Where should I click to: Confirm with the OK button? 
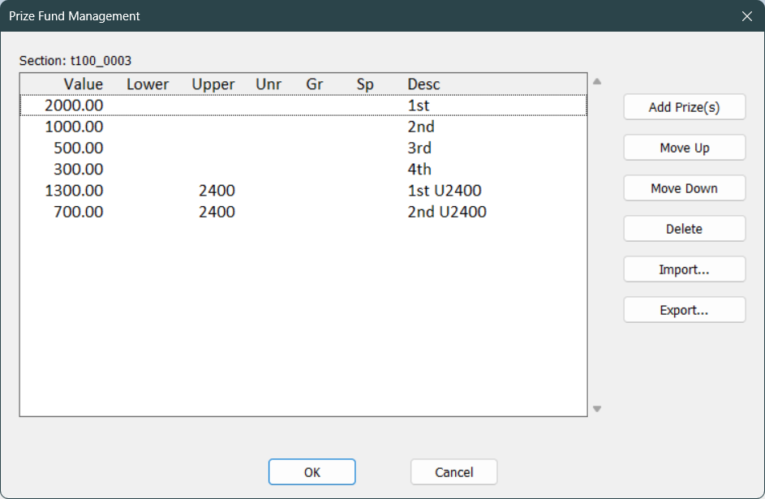pos(312,471)
